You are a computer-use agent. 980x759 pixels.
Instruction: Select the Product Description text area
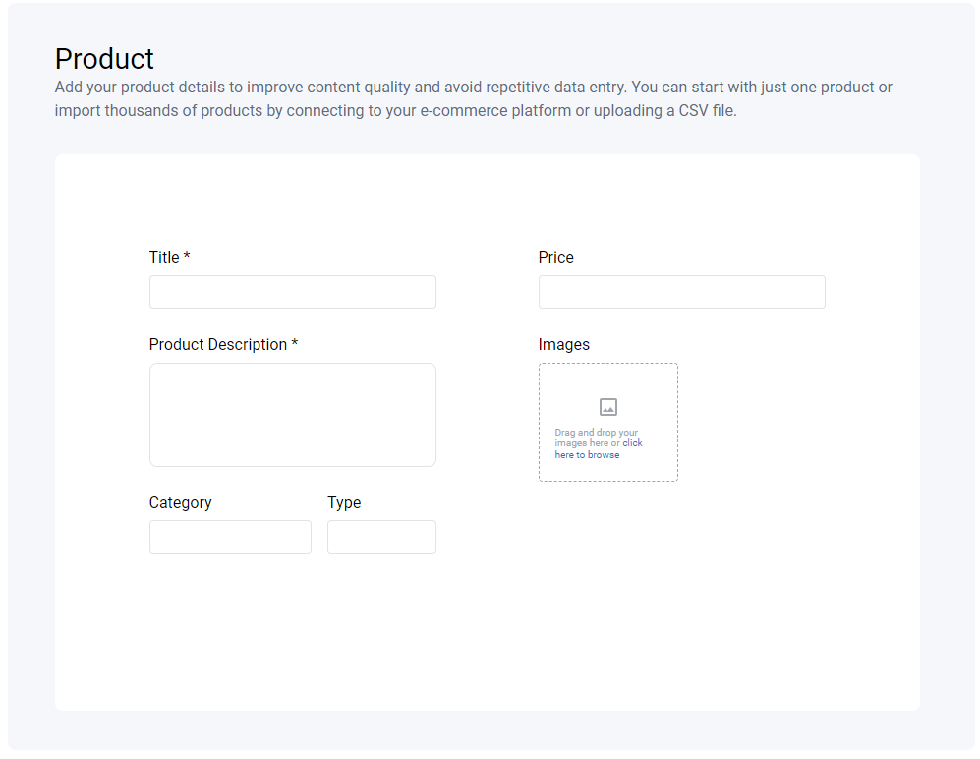[293, 415]
